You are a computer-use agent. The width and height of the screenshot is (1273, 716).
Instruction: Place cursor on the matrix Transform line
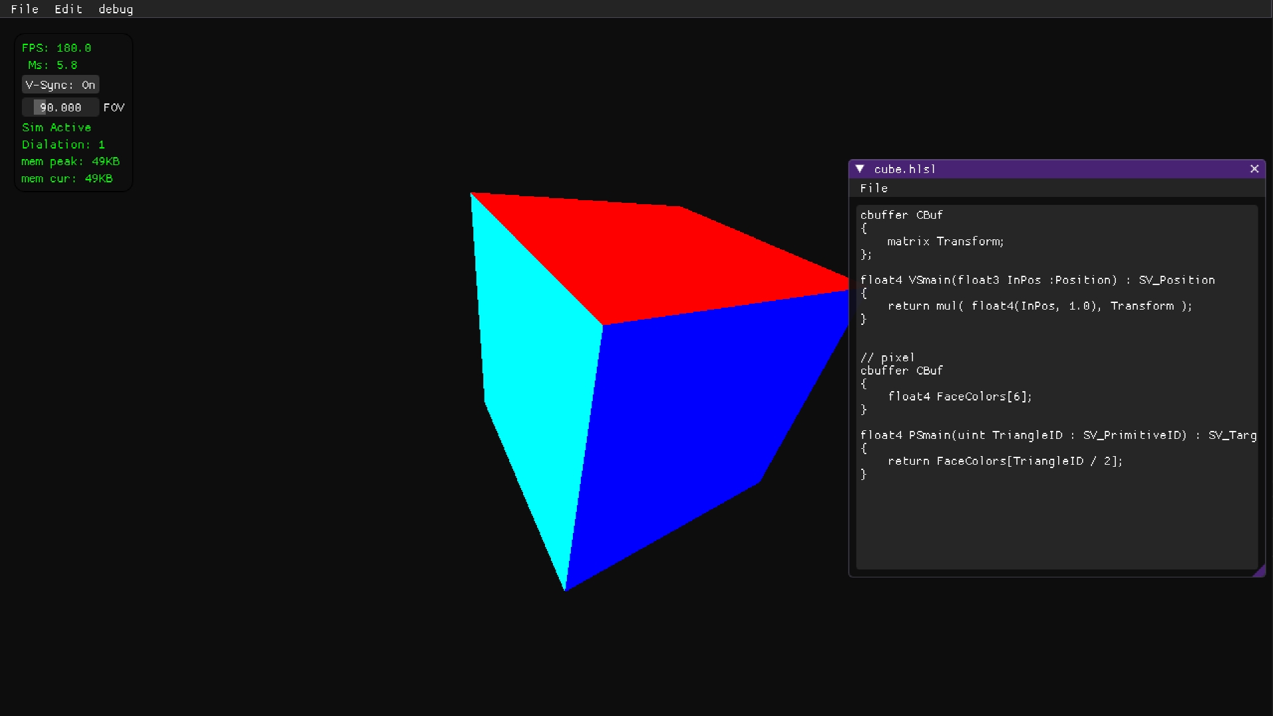click(x=945, y=241)
